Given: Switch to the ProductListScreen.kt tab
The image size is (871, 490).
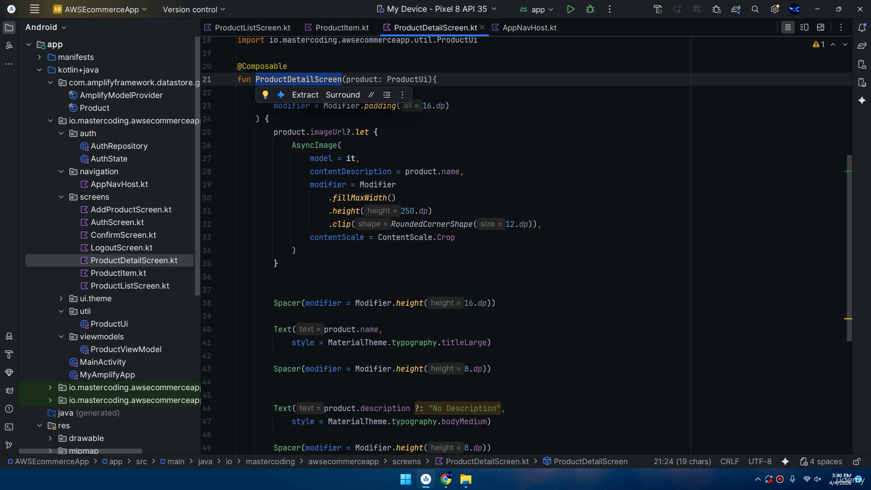Looking at the screenshot, I should [248, 28].
